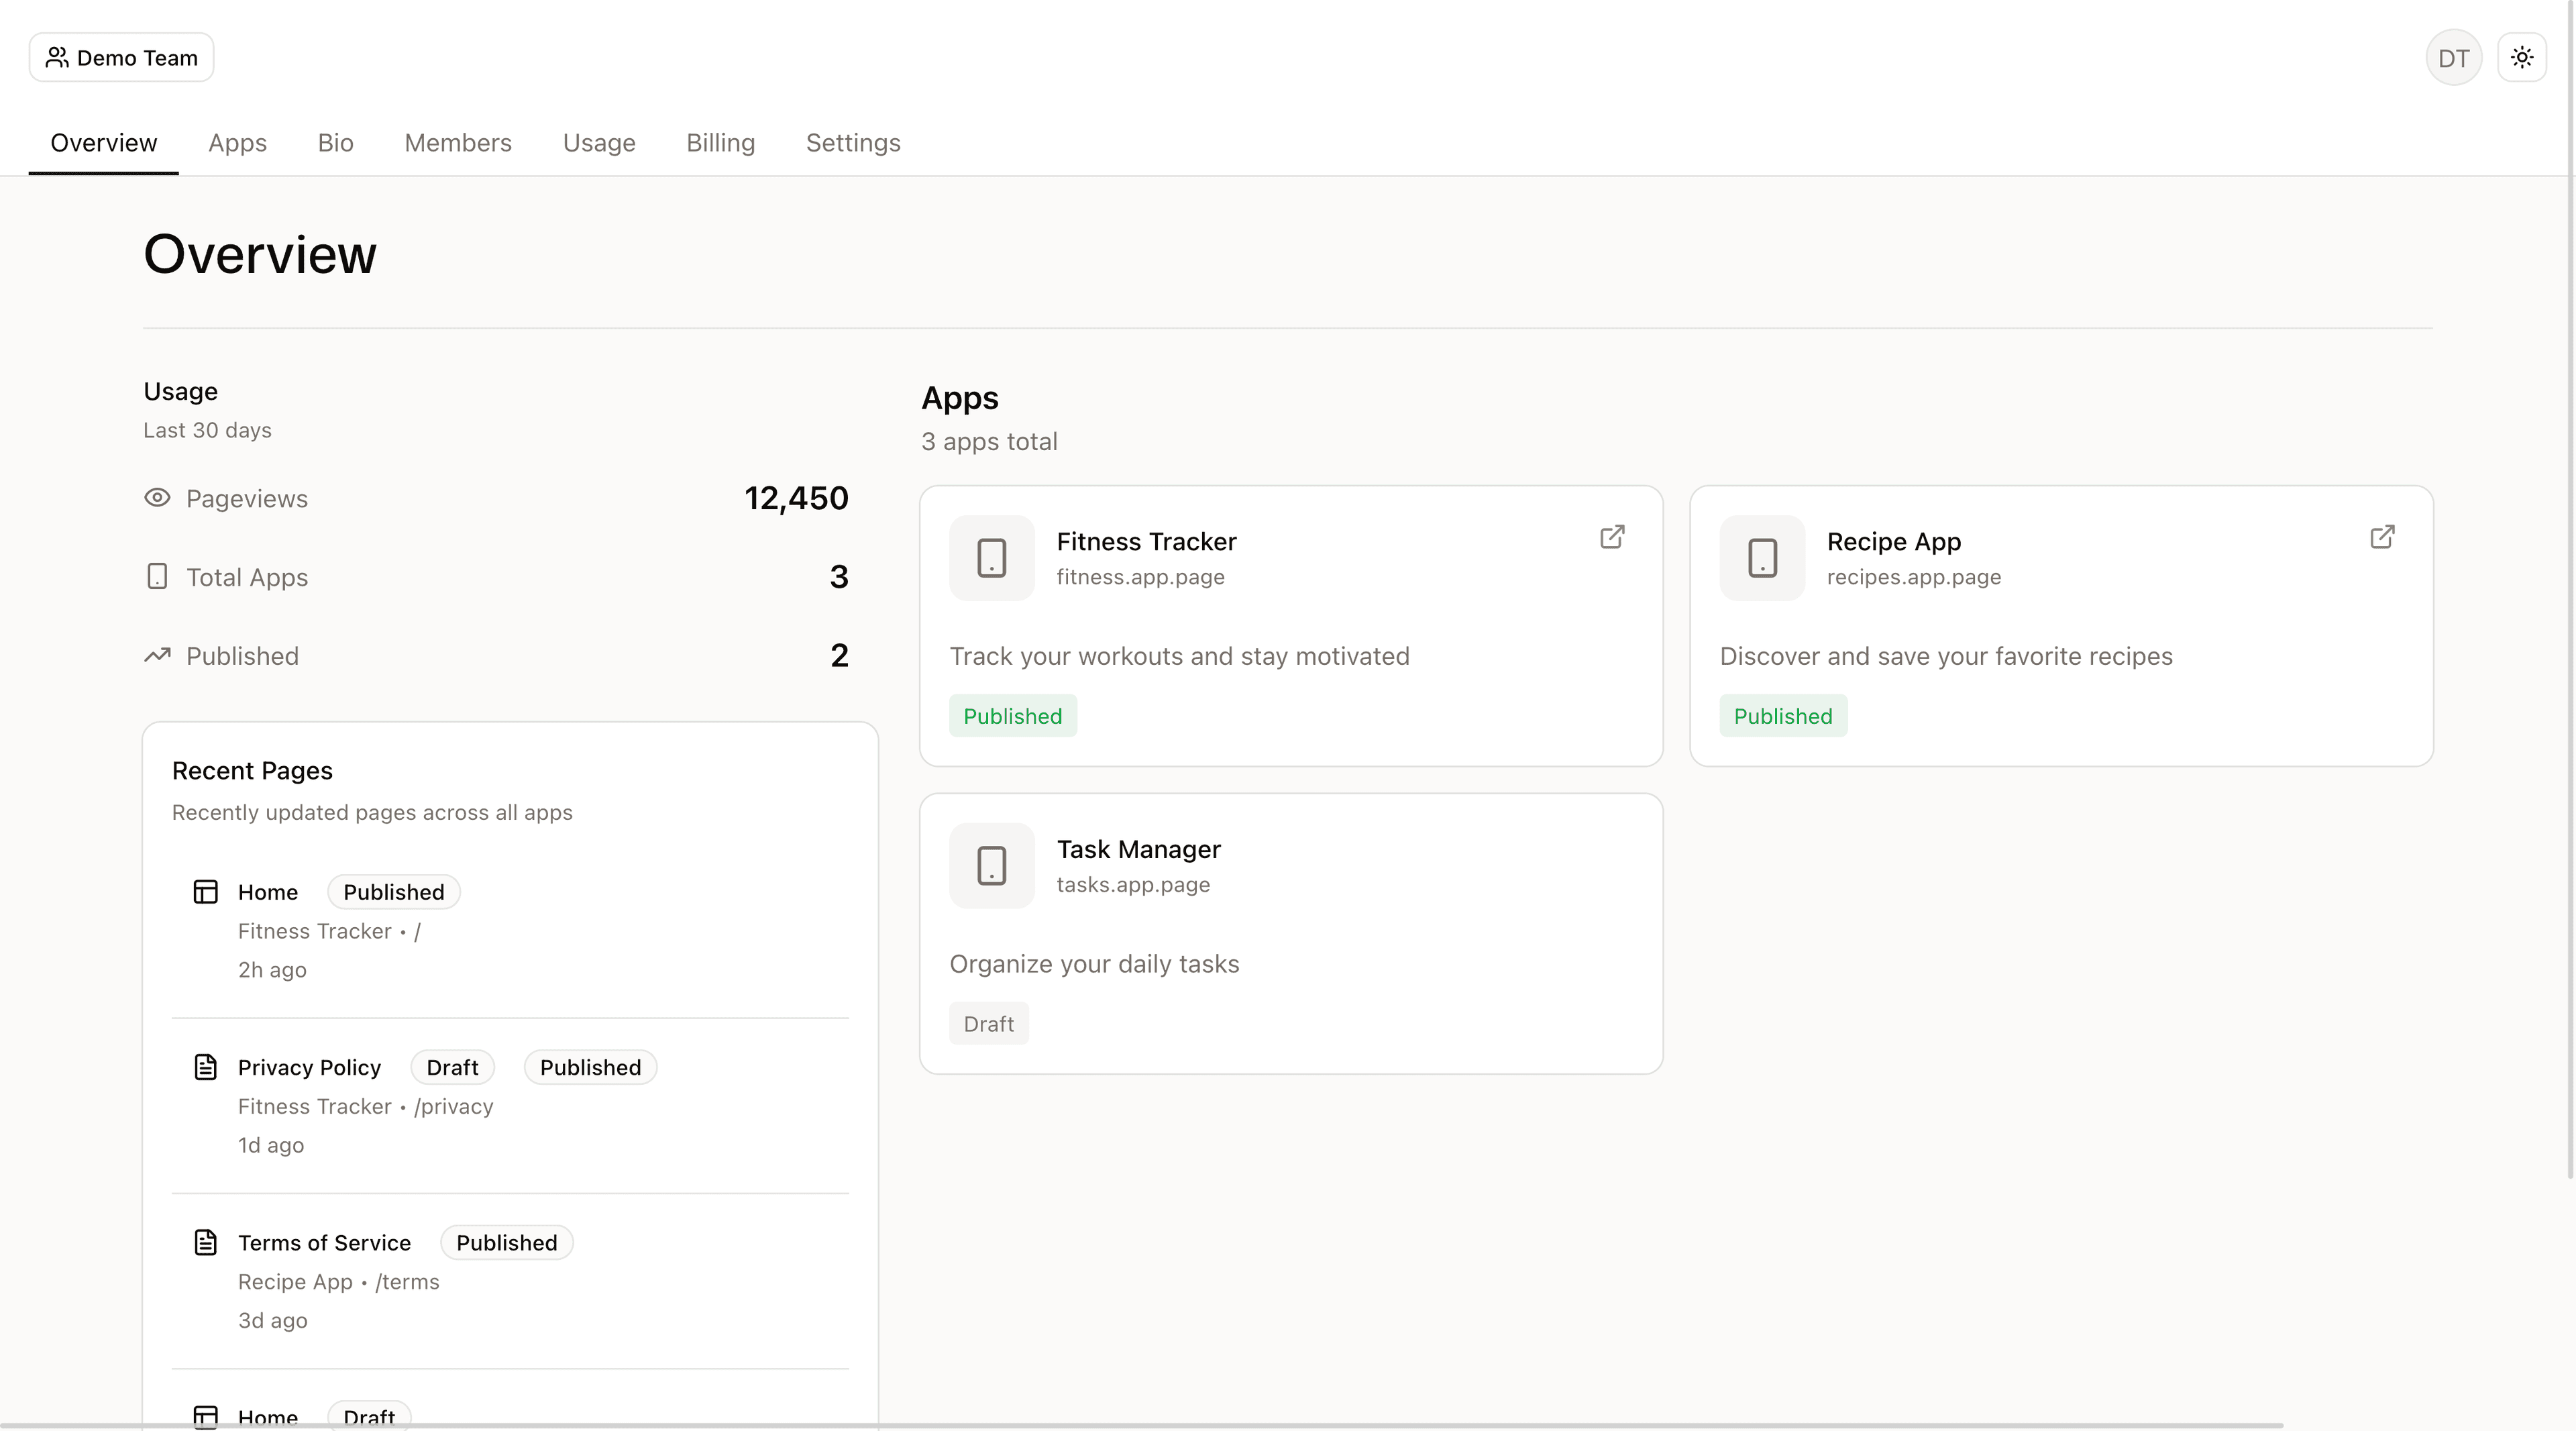Switch to the Apps tab
The image size is (2576, 1431).
(237, 143)
